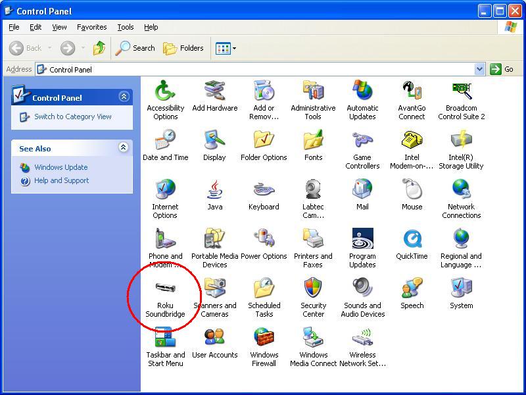The image size is (526, 395).
Task: Open the QuickTime icon
Action: [412, 239]
